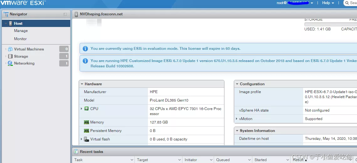Screen dimensions: 357x163
Task: Click the Virtual Machines count badge
Action: (64, 49)
